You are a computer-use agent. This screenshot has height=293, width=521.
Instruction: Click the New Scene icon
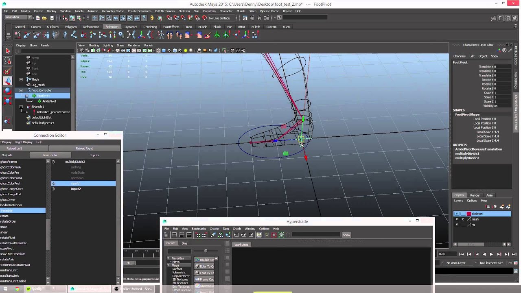[x=38, y=18]
